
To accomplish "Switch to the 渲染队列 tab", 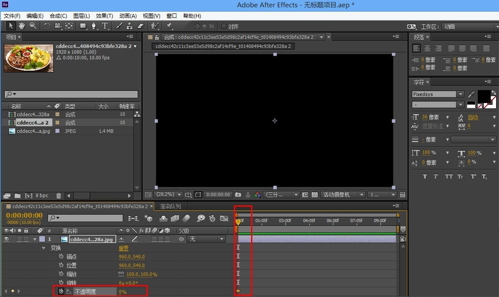I will [170, 206].
